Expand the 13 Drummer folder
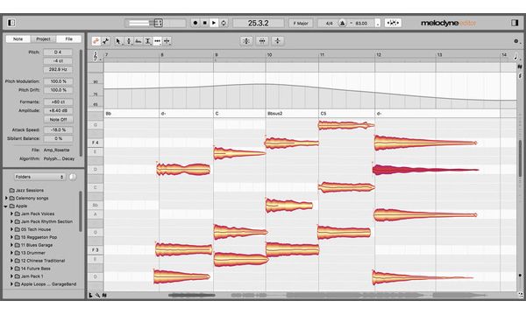The height and width of the screenshot is (315, 526). (11, 253)
